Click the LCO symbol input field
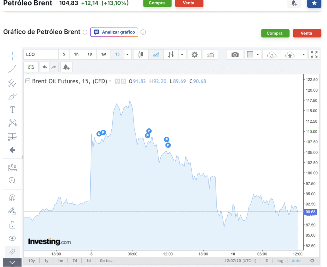Image resolution: width=327 pixels, height=267 pixels. click(41, 55)
